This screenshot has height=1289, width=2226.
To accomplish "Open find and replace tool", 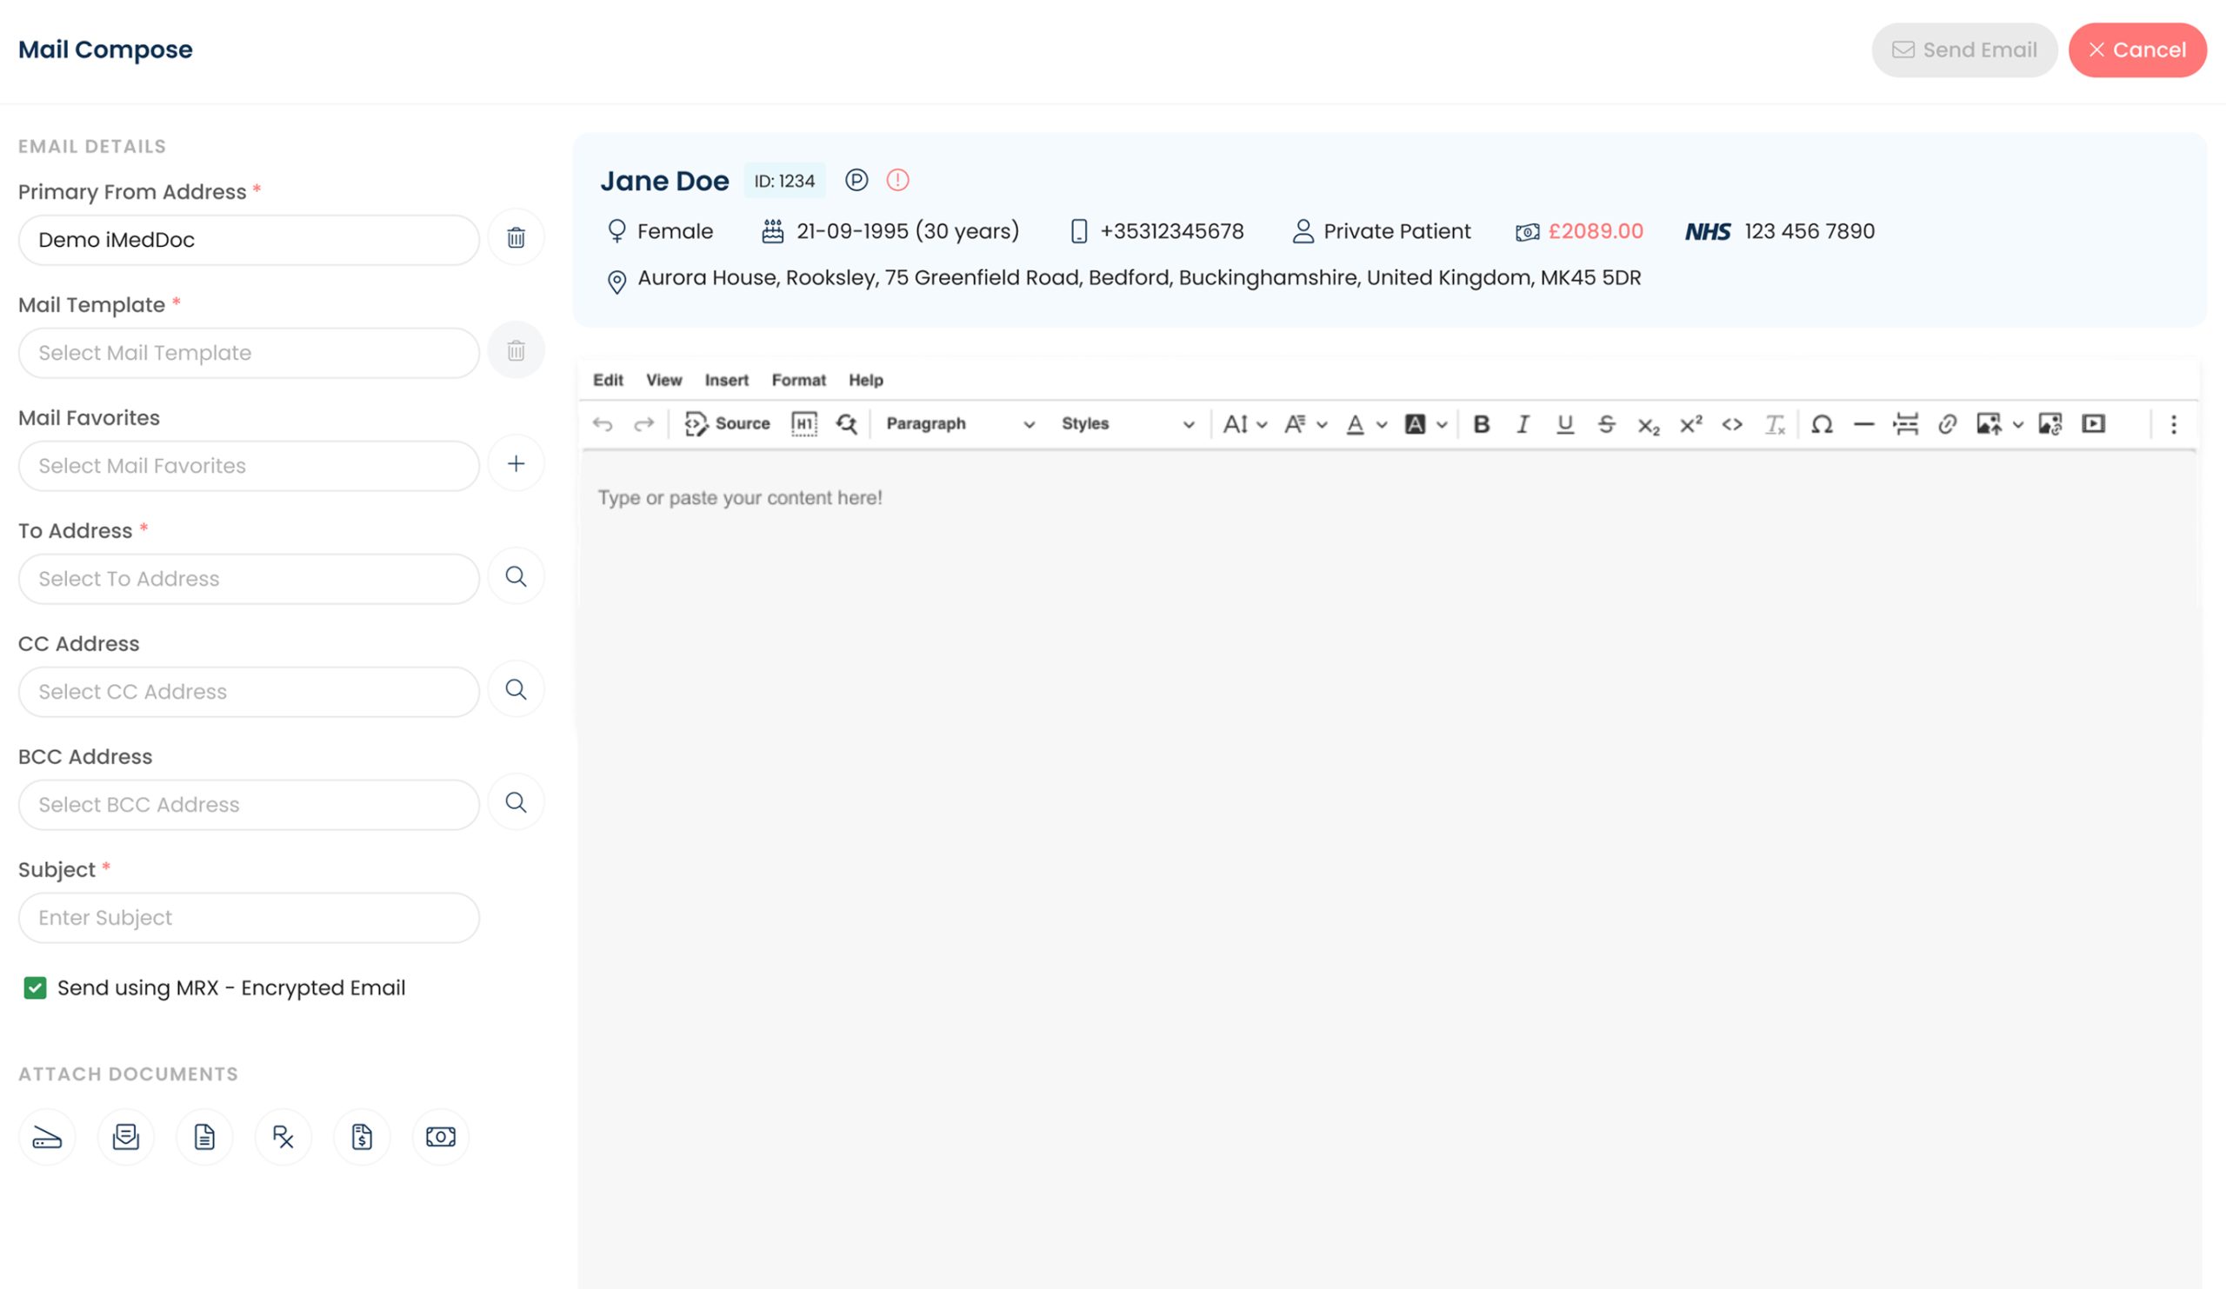I will 846,425.
